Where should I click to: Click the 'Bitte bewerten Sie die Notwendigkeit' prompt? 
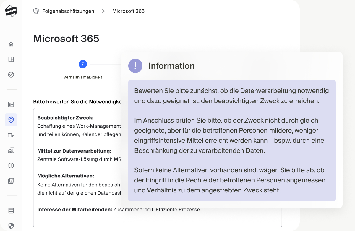77,102
